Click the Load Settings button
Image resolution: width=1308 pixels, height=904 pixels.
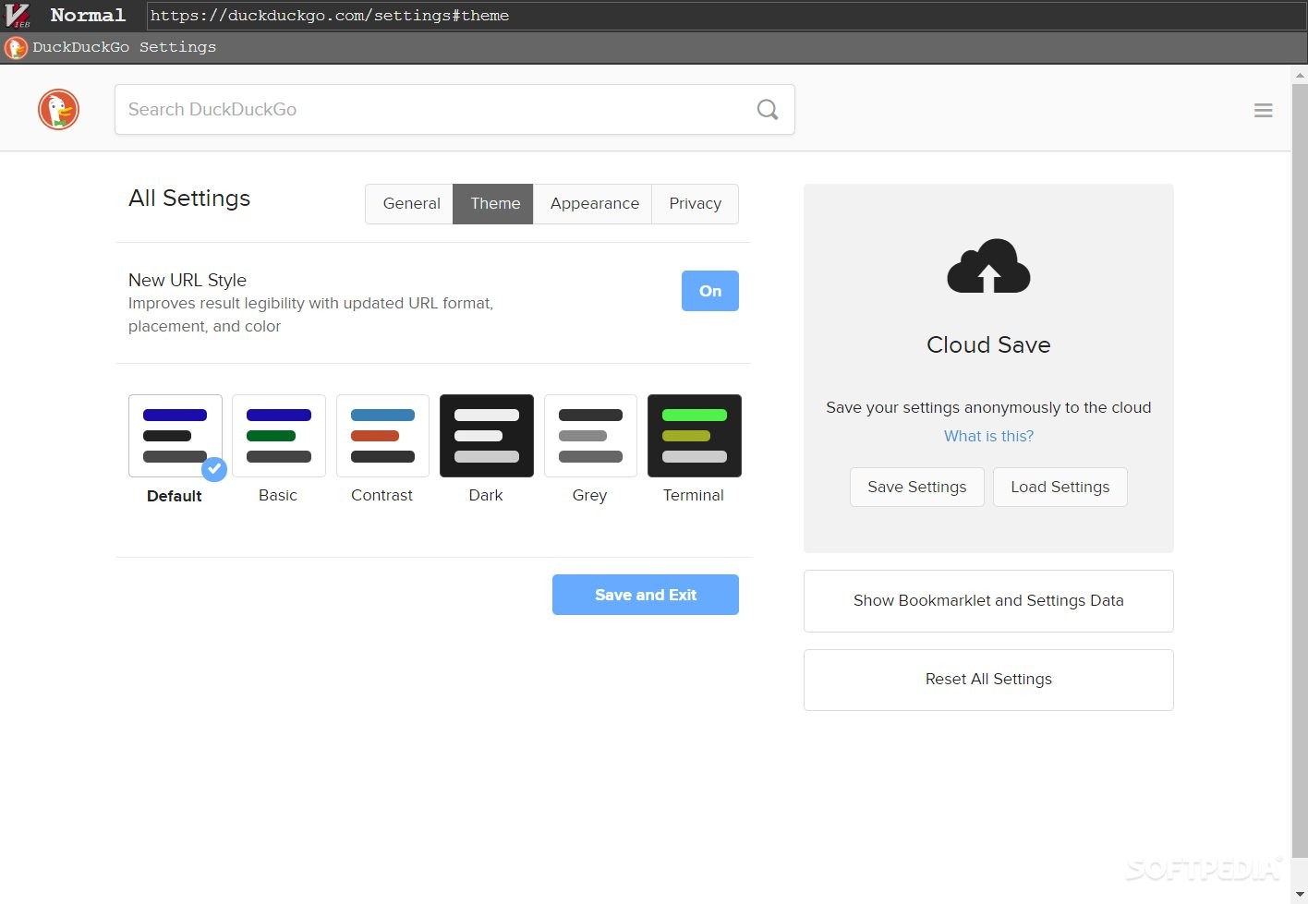click(1060, 487)
